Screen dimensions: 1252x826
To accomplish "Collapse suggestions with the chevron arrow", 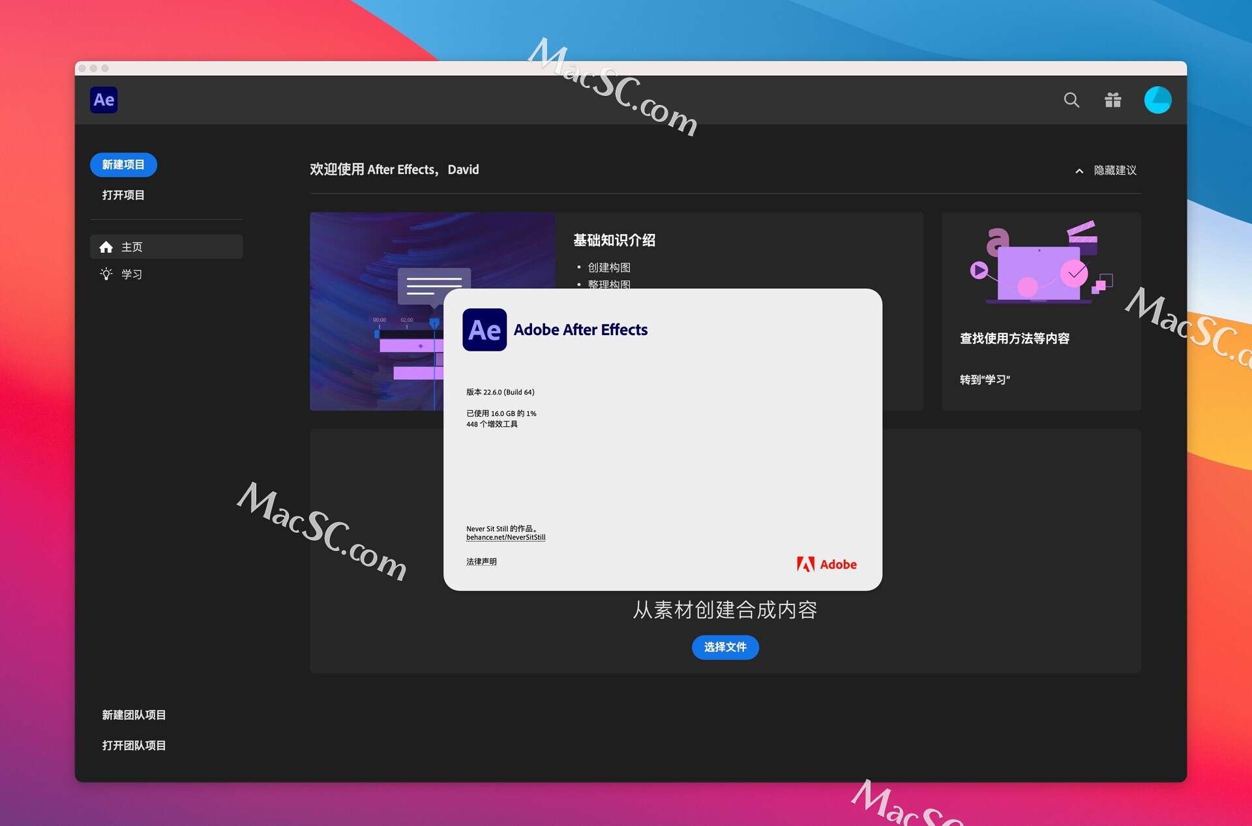I will coord(1079,171).
